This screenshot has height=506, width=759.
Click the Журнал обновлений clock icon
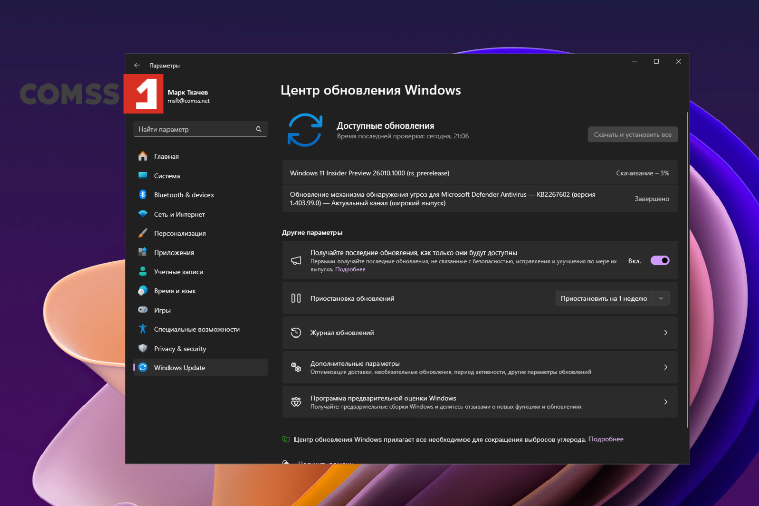tap(296, 332)
